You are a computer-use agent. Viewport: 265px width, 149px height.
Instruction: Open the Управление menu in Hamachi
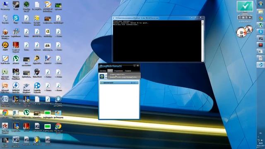pyautogui.click(x=118, y=71)
